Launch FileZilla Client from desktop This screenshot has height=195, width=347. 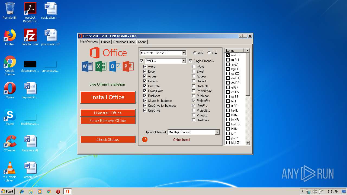click(30, 37)
